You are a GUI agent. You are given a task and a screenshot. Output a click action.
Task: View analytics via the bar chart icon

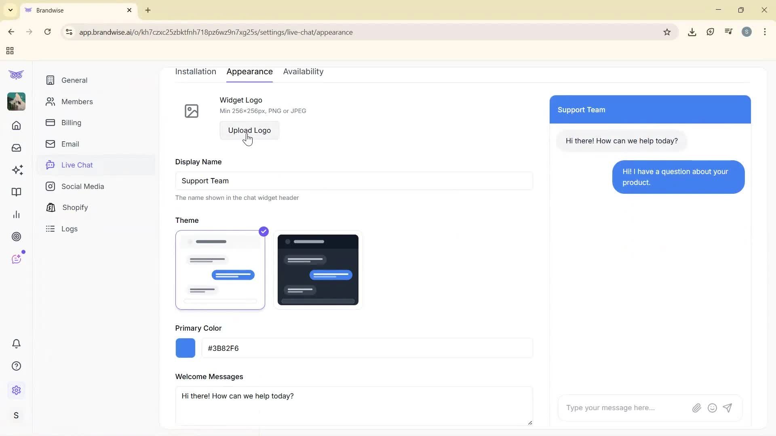click(x=16, y=214)
